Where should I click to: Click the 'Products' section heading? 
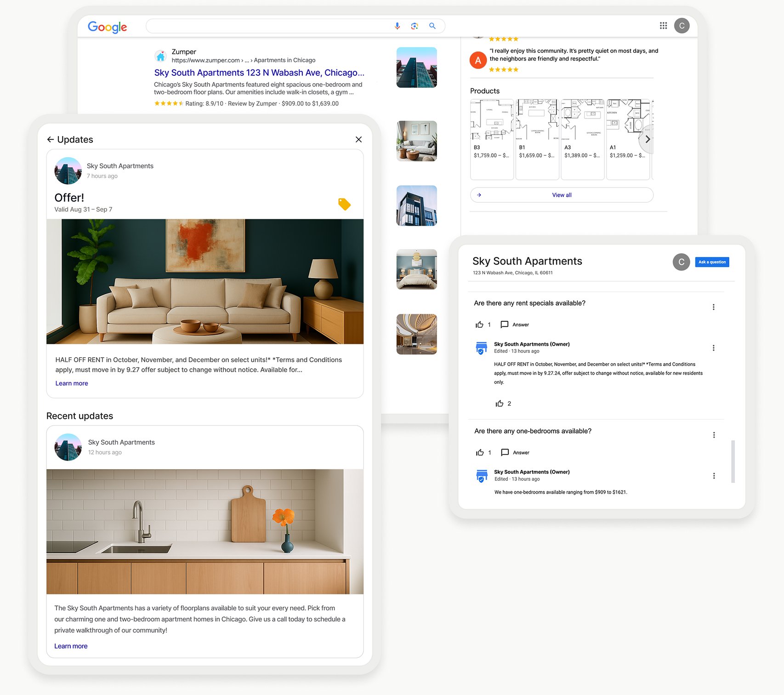pyautogui.click(x=485, y=91)
